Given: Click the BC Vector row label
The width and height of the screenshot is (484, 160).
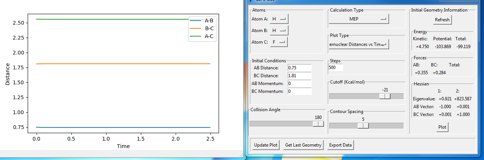Looking at the screenshot, I should pyautogui.click(x=424, y=114).
